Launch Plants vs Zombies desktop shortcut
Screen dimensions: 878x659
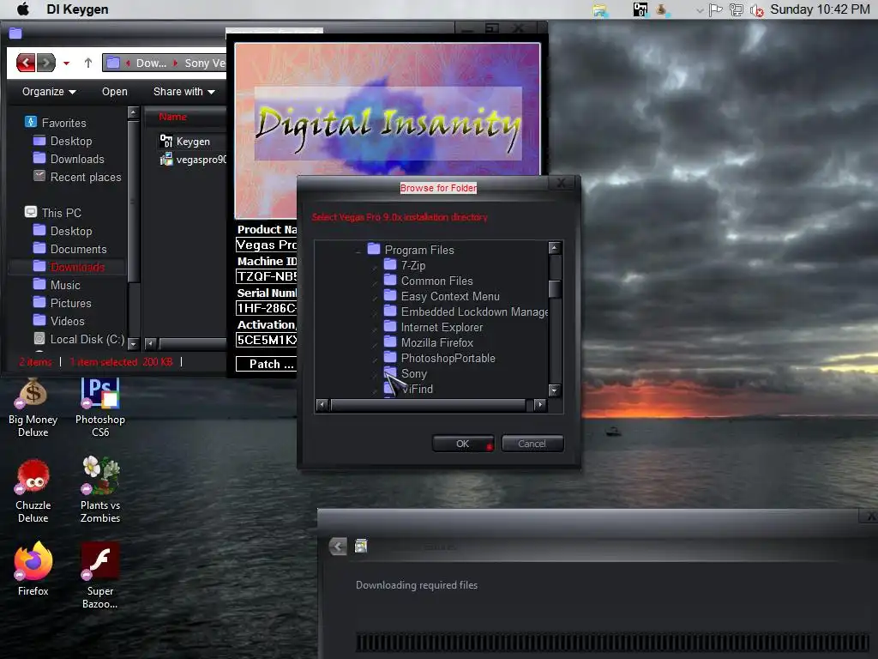100,490
